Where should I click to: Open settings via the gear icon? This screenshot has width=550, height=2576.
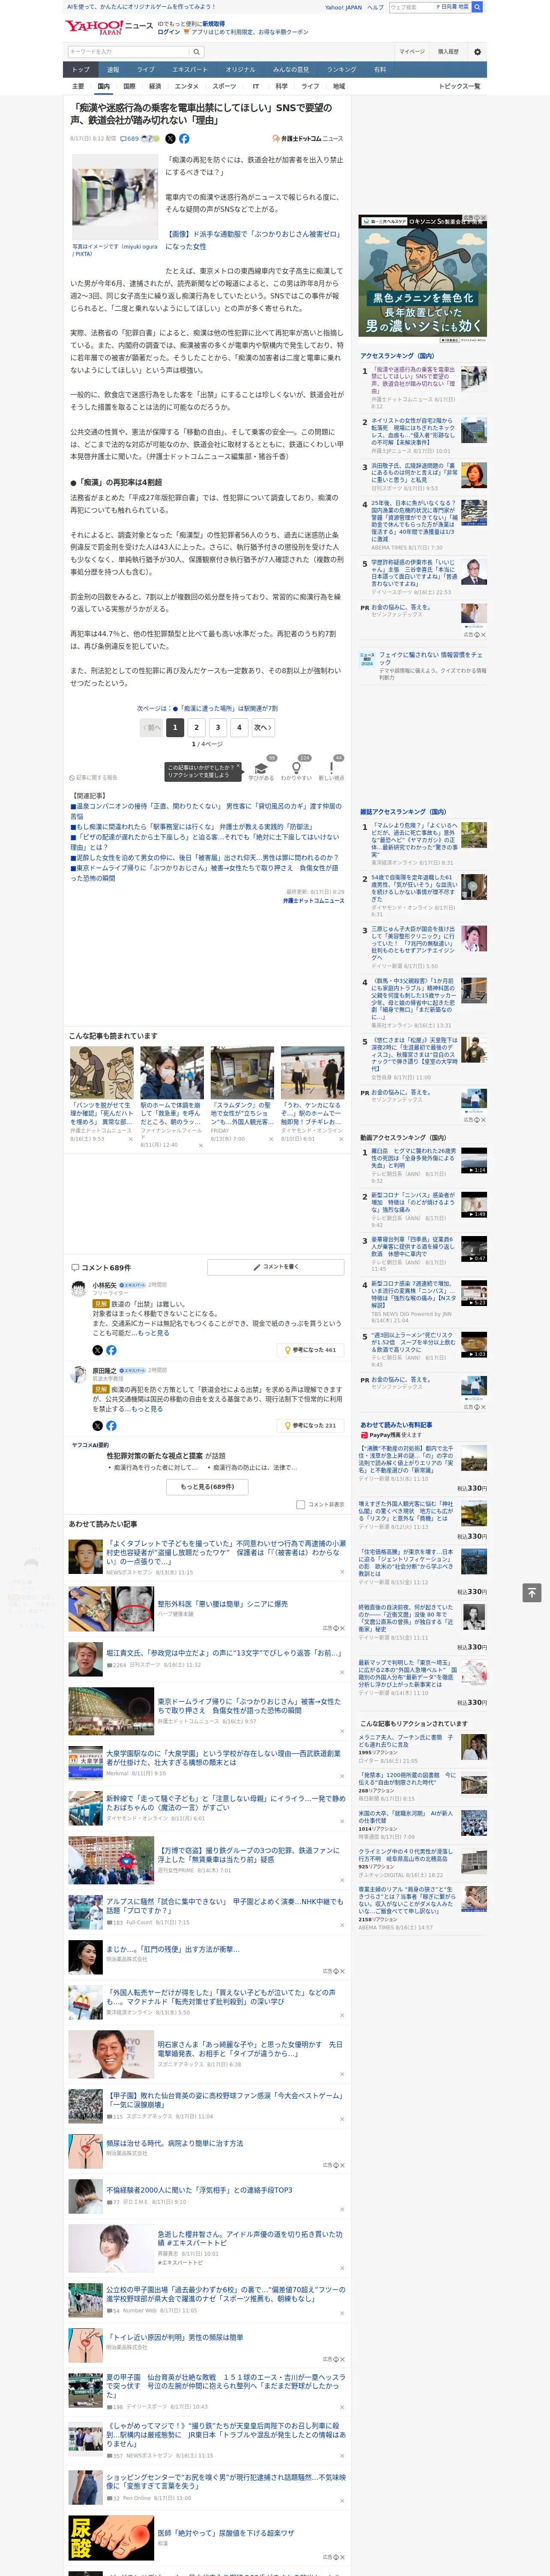[477, 51]
